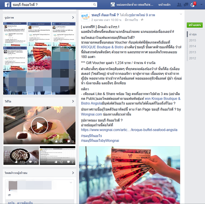Image resolution: width=205 pixels, height=204 pixels.
Task: Open the voucher and seafood photo thumbnail
Action: click(39, 58)
